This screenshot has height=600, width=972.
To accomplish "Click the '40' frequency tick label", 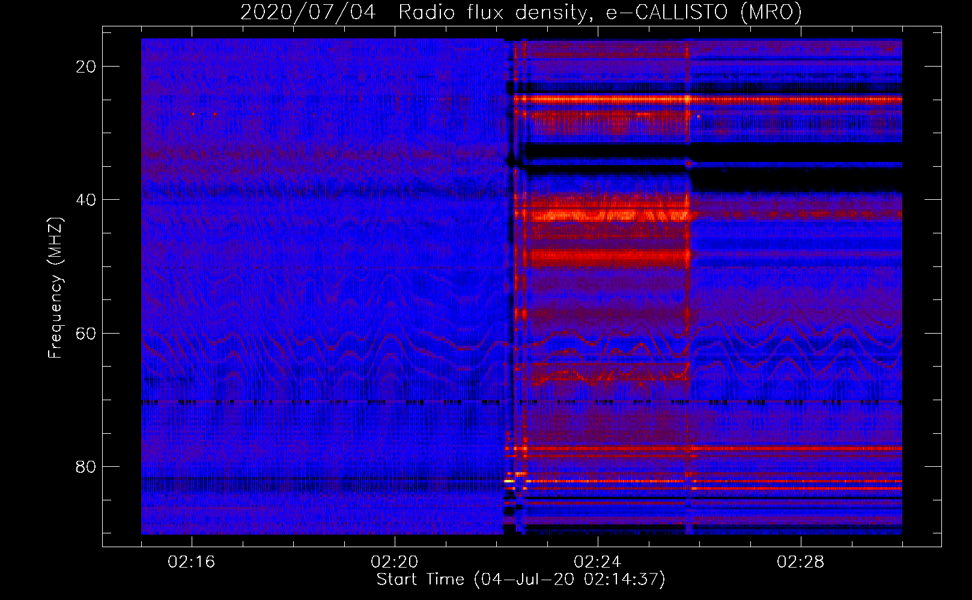I will coord(86,200).
